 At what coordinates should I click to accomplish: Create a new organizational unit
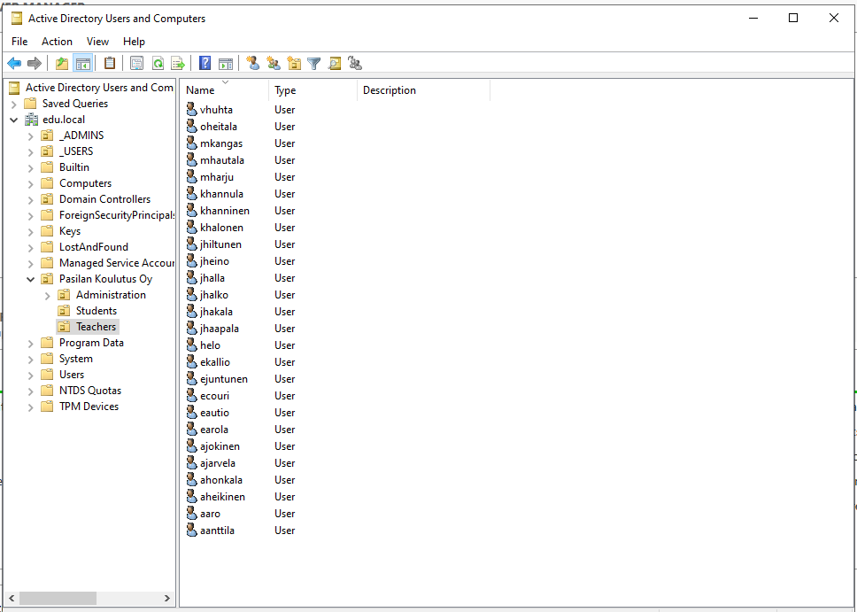(x=294, y=64)
